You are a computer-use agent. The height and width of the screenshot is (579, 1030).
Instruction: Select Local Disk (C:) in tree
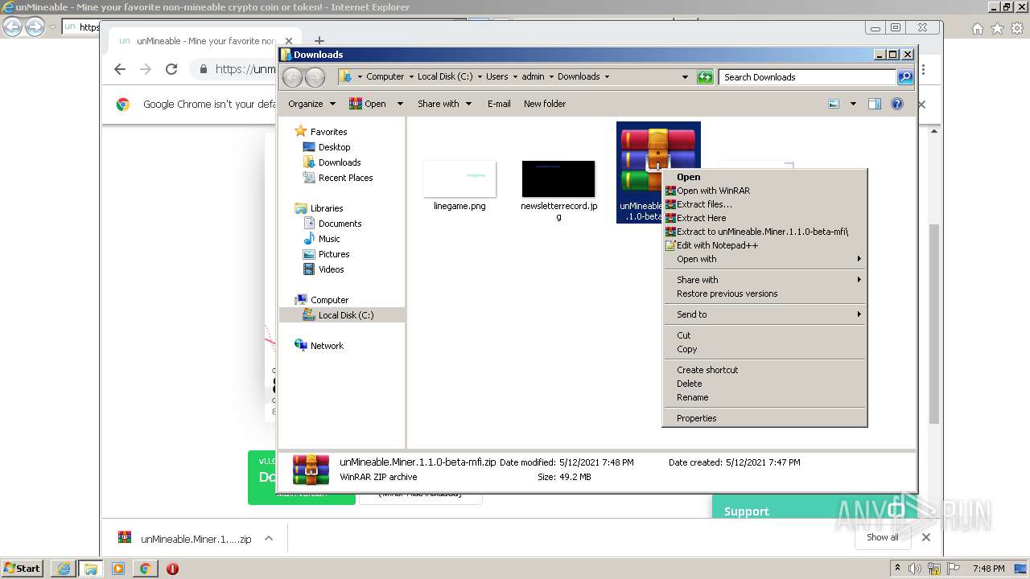[x=345, y=315]
